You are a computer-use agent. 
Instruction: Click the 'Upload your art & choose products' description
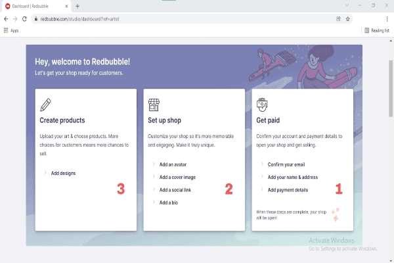point(84,145)
